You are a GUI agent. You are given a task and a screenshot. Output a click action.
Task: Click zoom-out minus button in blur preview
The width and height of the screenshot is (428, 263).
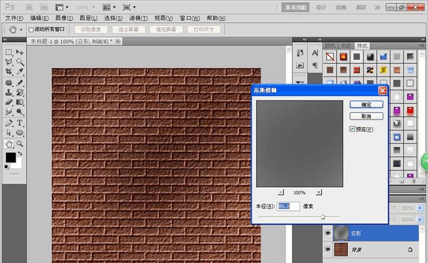click(281, 192)
